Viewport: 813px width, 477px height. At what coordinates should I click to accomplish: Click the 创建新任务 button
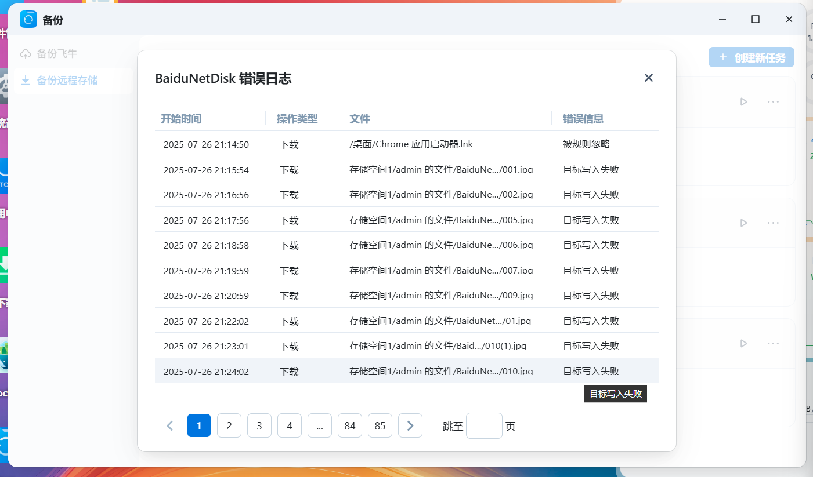[751, 57]
